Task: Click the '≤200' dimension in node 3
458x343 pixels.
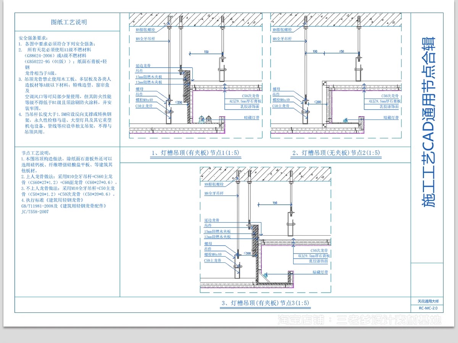Action: tap(247, 253)
